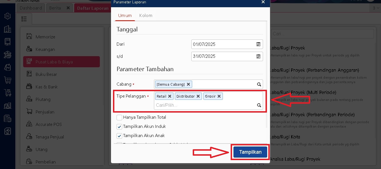The height and width of the screenshot is (169, 381).
Task: Open the Tipe Pelanggan search dropdown
Action: click(x=259, y=105)
